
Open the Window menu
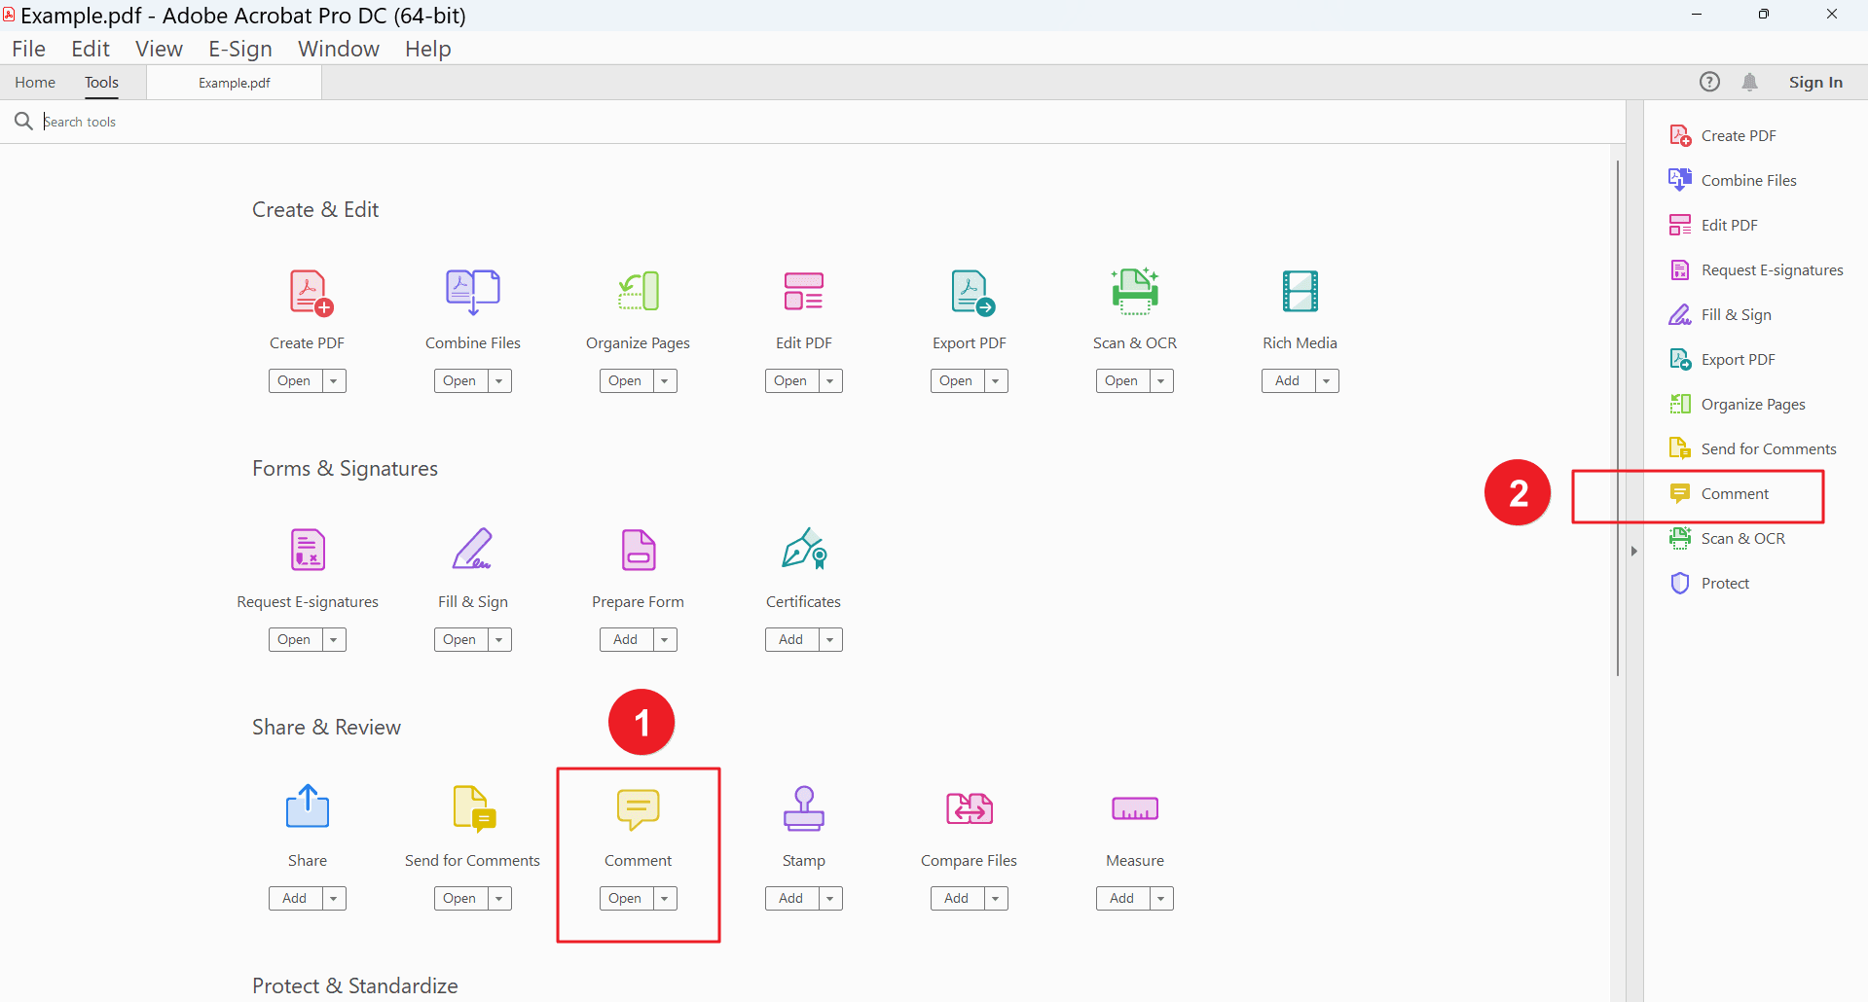339,49
